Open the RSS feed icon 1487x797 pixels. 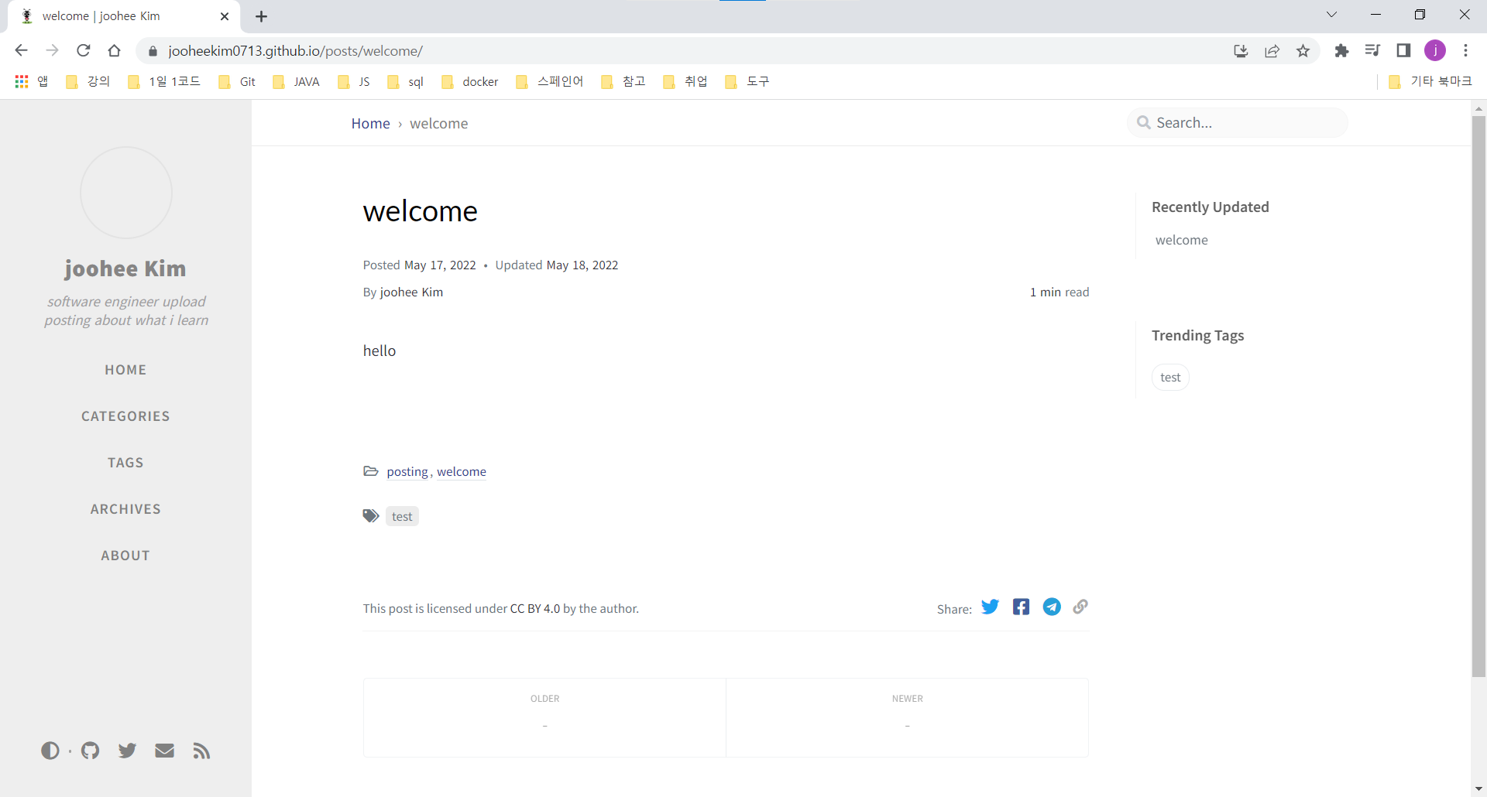point(201,751)
